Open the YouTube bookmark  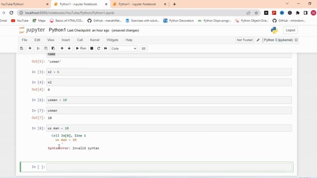click(x=20, y=21)
